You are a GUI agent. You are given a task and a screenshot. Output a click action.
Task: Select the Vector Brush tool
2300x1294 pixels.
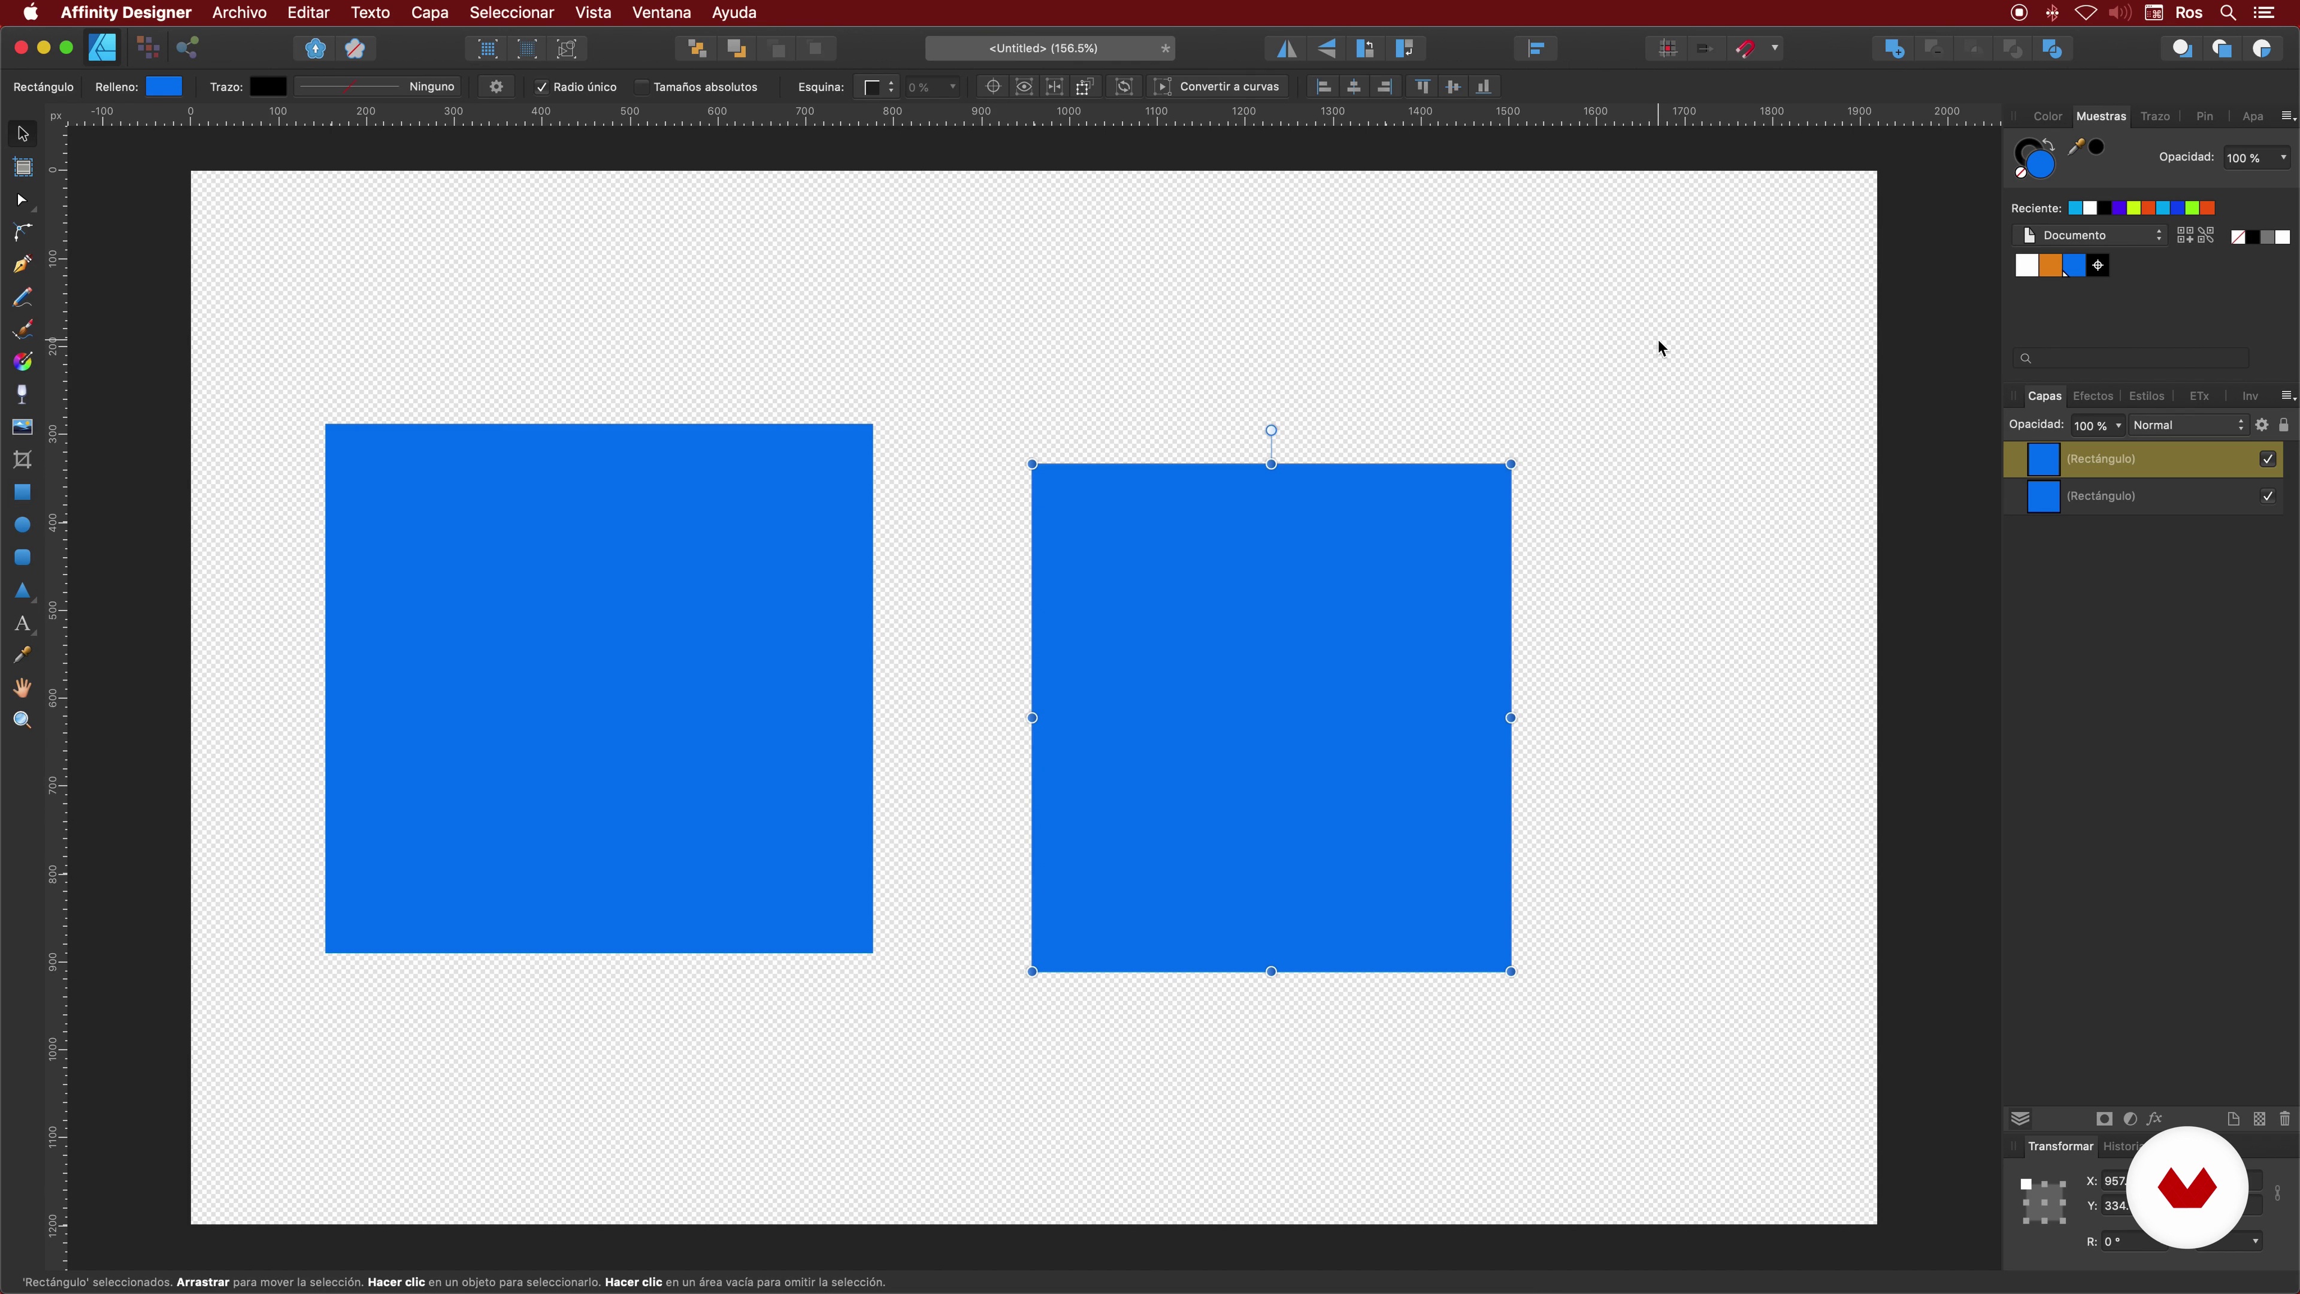point(22,329)
